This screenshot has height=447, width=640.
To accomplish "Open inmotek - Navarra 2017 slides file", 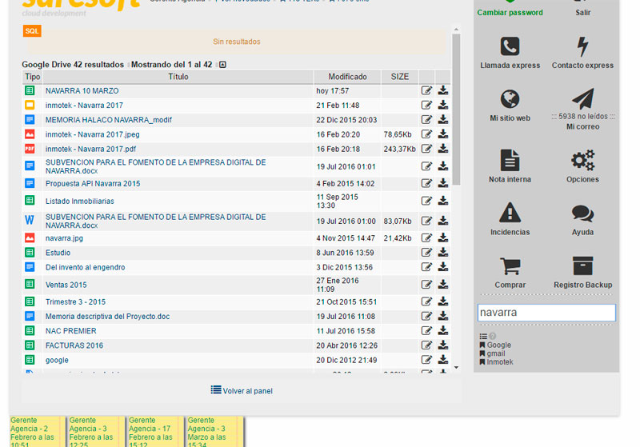I will tap(84, 106).
